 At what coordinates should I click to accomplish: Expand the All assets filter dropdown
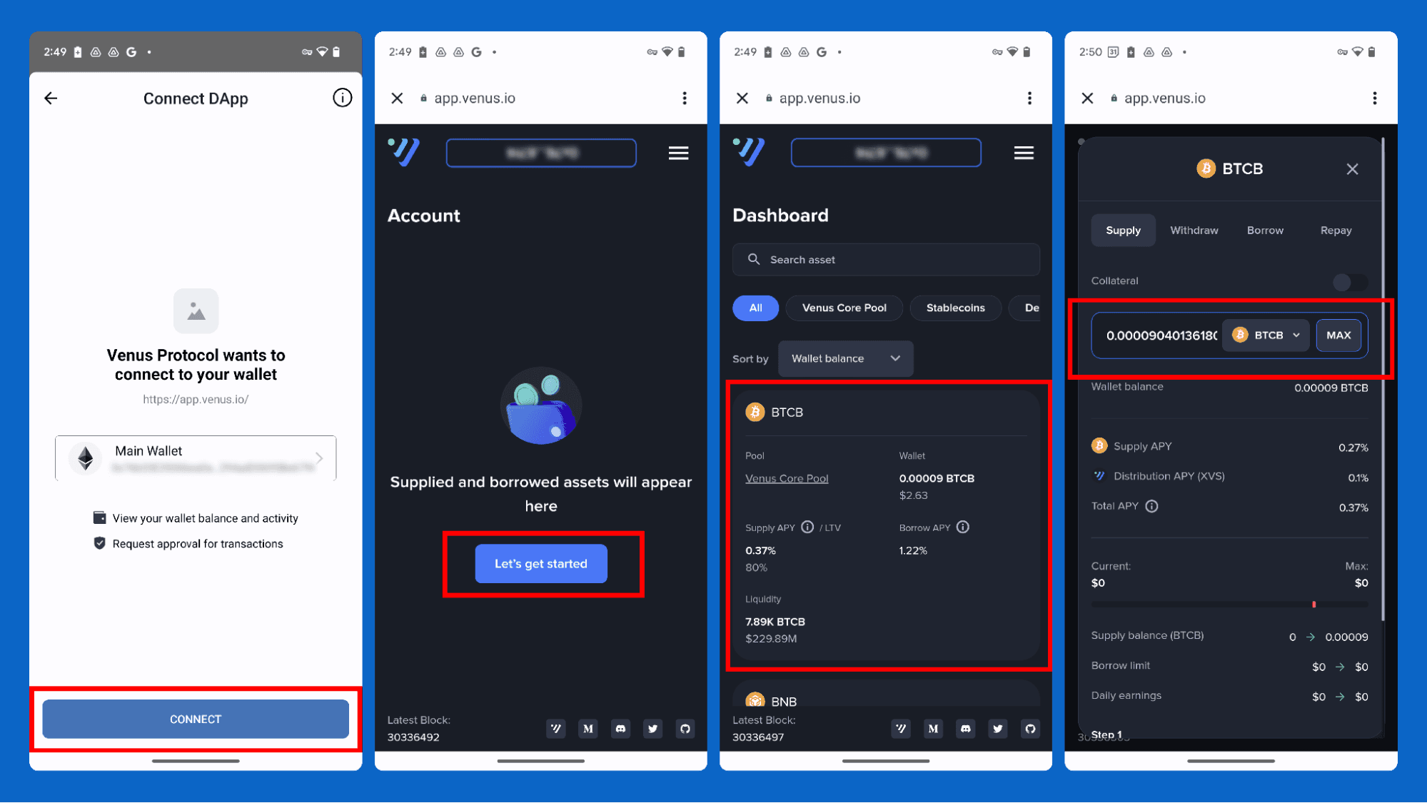point(756,307)
